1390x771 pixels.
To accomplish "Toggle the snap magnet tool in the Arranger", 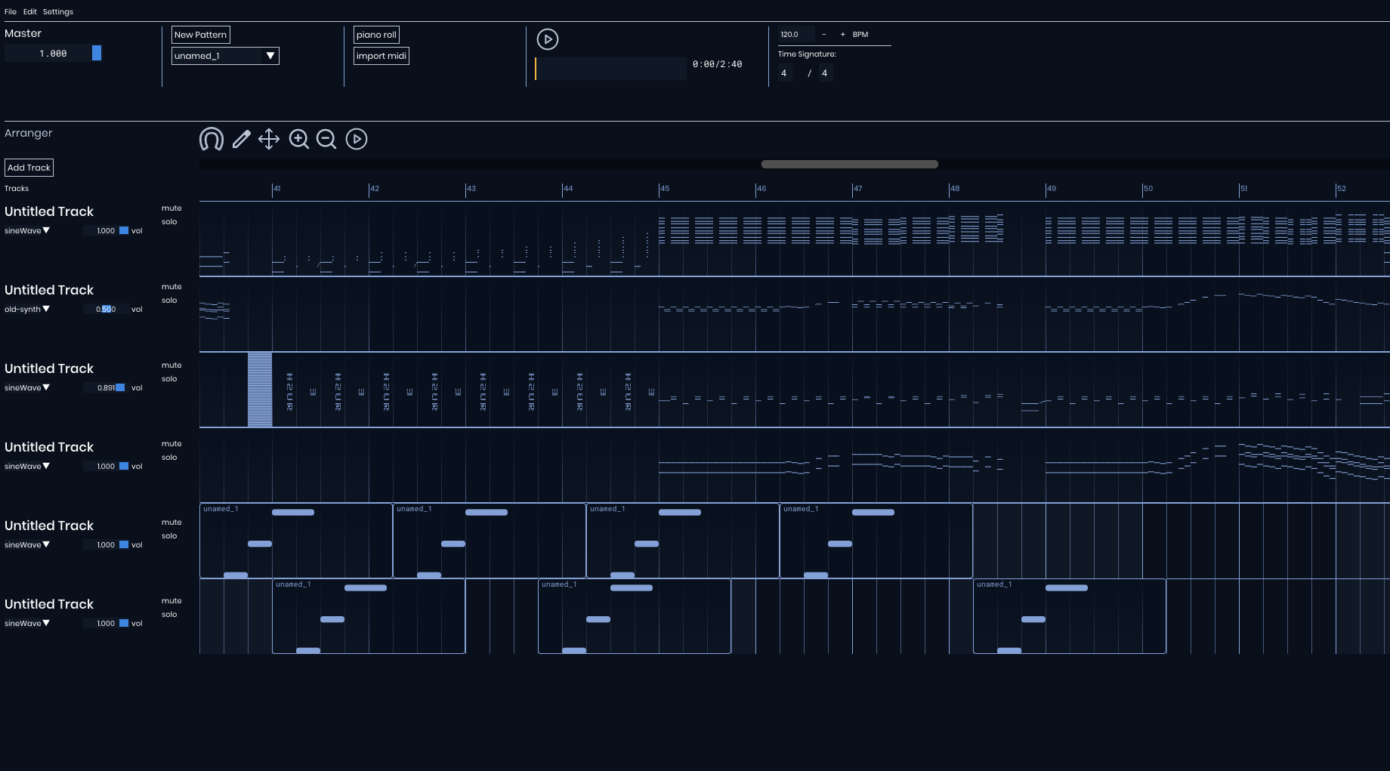I will click(211, 139).
